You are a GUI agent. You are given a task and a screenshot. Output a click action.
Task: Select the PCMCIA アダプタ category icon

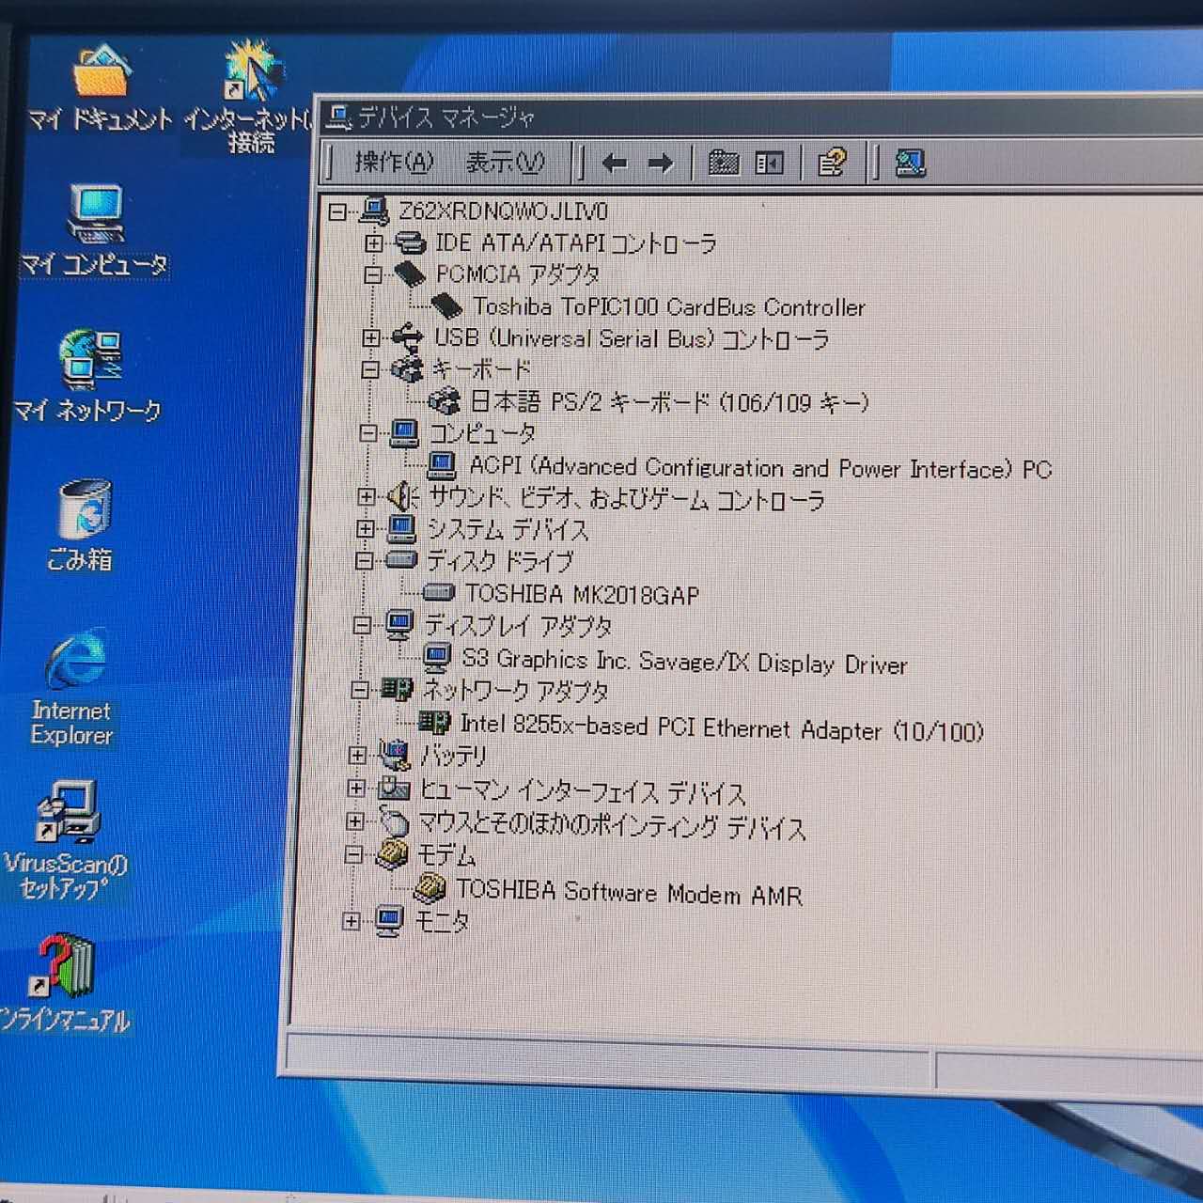click(410, 274)
